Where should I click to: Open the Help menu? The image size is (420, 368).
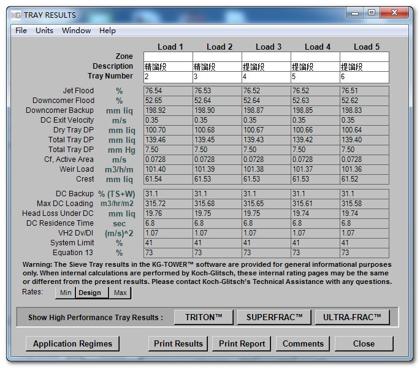[107, 31]
